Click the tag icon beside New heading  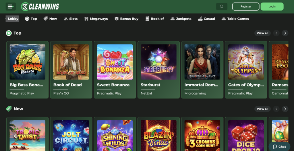point(9,109)
